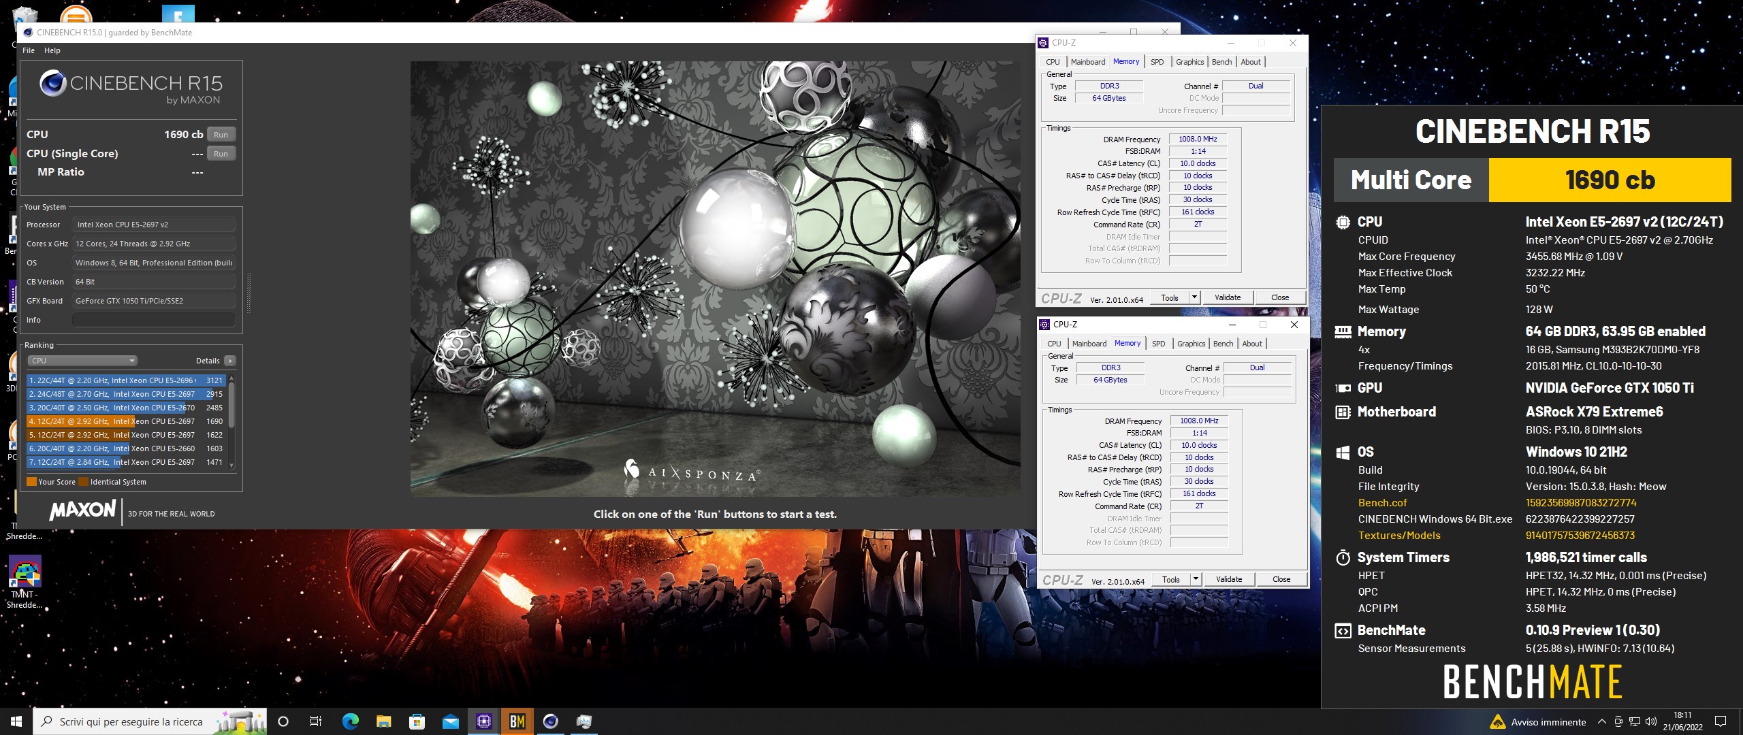Viewport: 1743px width, 735px height.
Task: Open File Explorer from the taskbar
Action: pyautogui.click(x=383, y=721)
